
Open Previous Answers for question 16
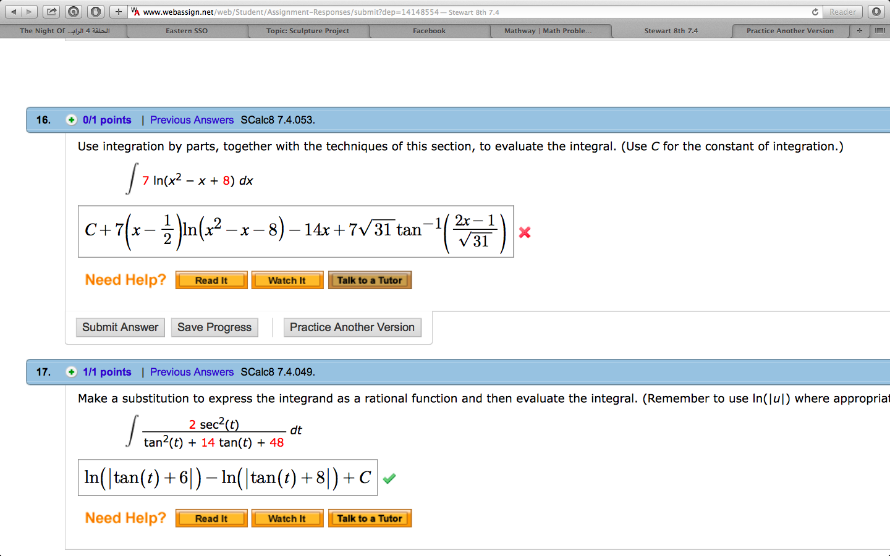[x=192, y=120]
